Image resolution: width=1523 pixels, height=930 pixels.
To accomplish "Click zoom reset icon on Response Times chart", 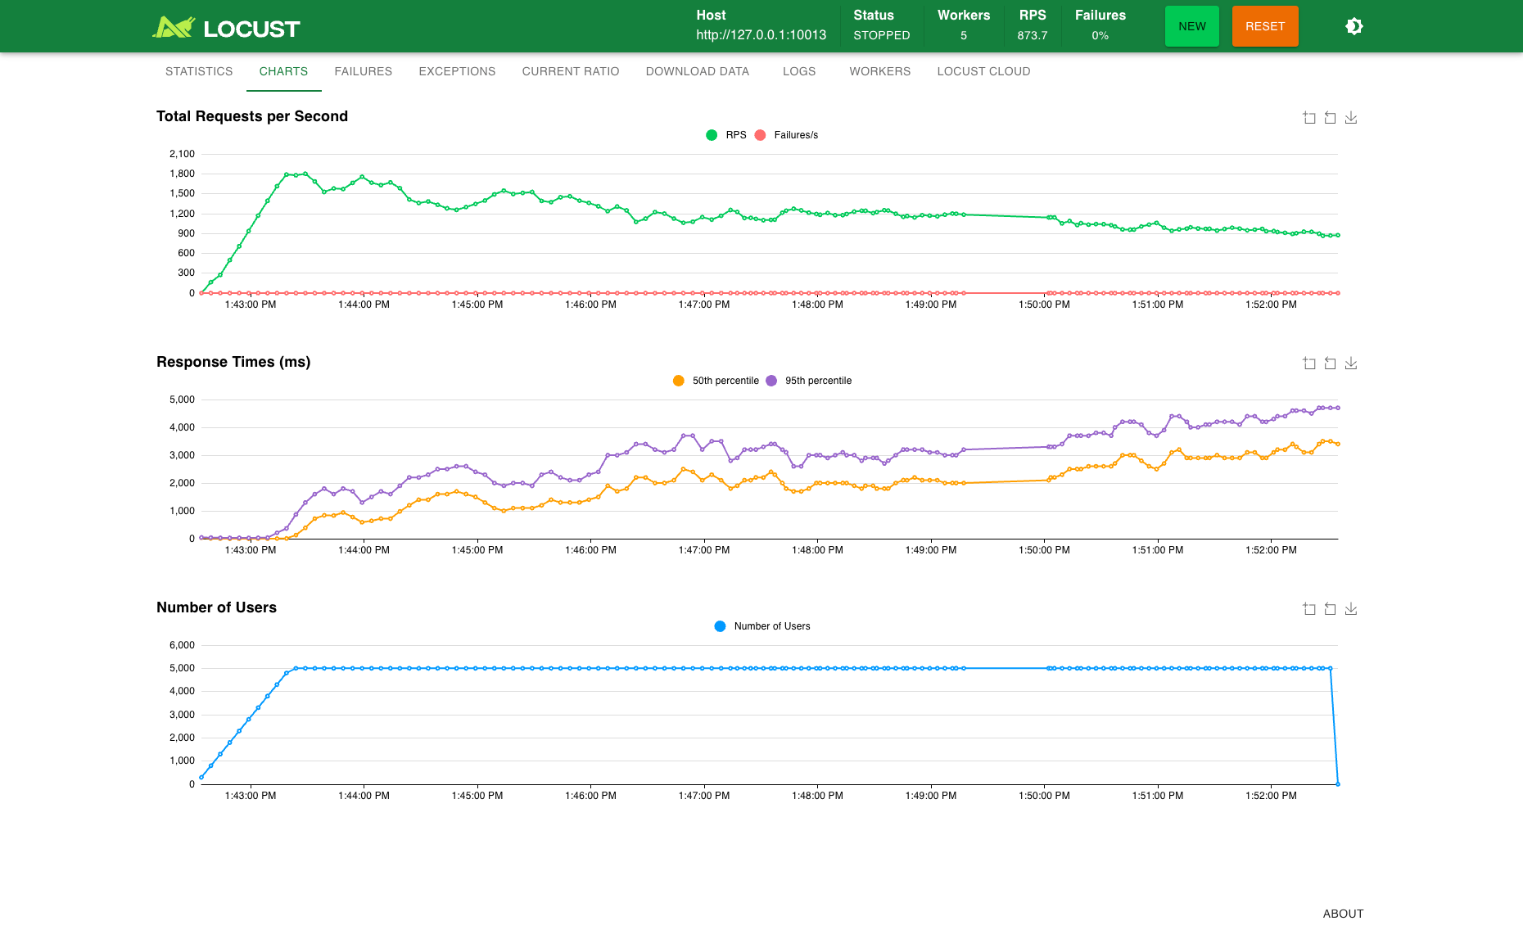I will (x=1330, y=363).
